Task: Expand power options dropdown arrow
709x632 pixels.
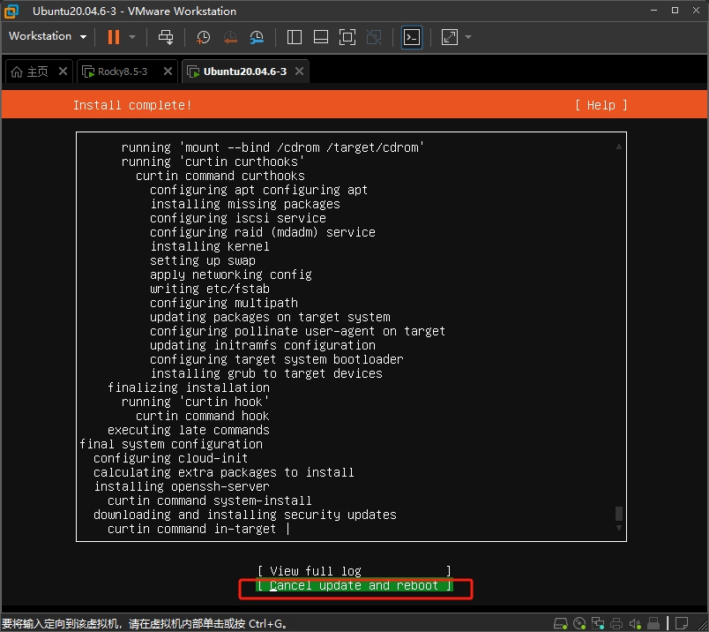Action: coord(132,37)
